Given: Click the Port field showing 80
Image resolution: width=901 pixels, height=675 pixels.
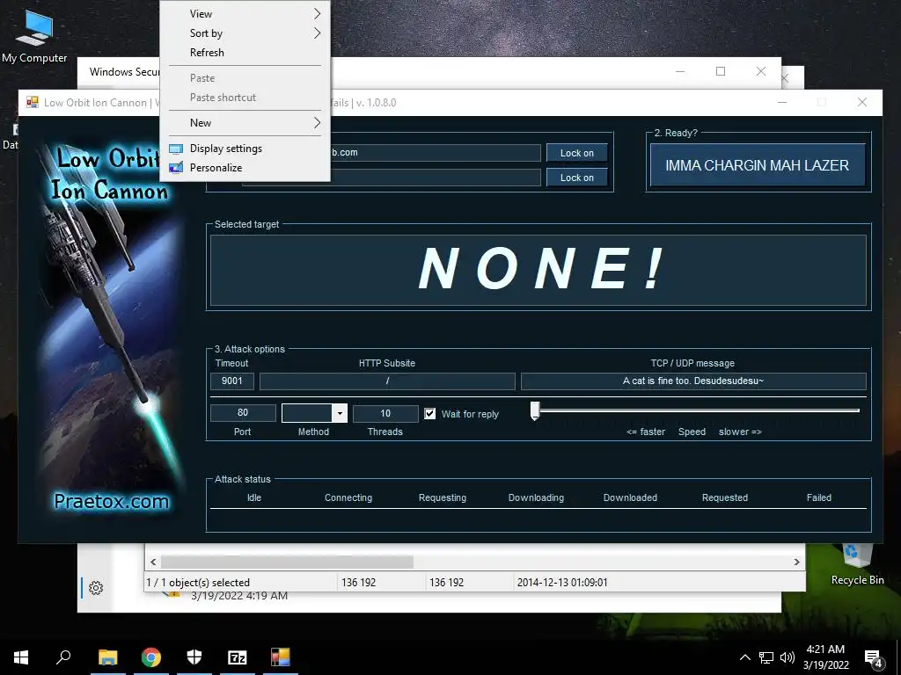Looking at the screenshot, I should click(x=243, y=413).
